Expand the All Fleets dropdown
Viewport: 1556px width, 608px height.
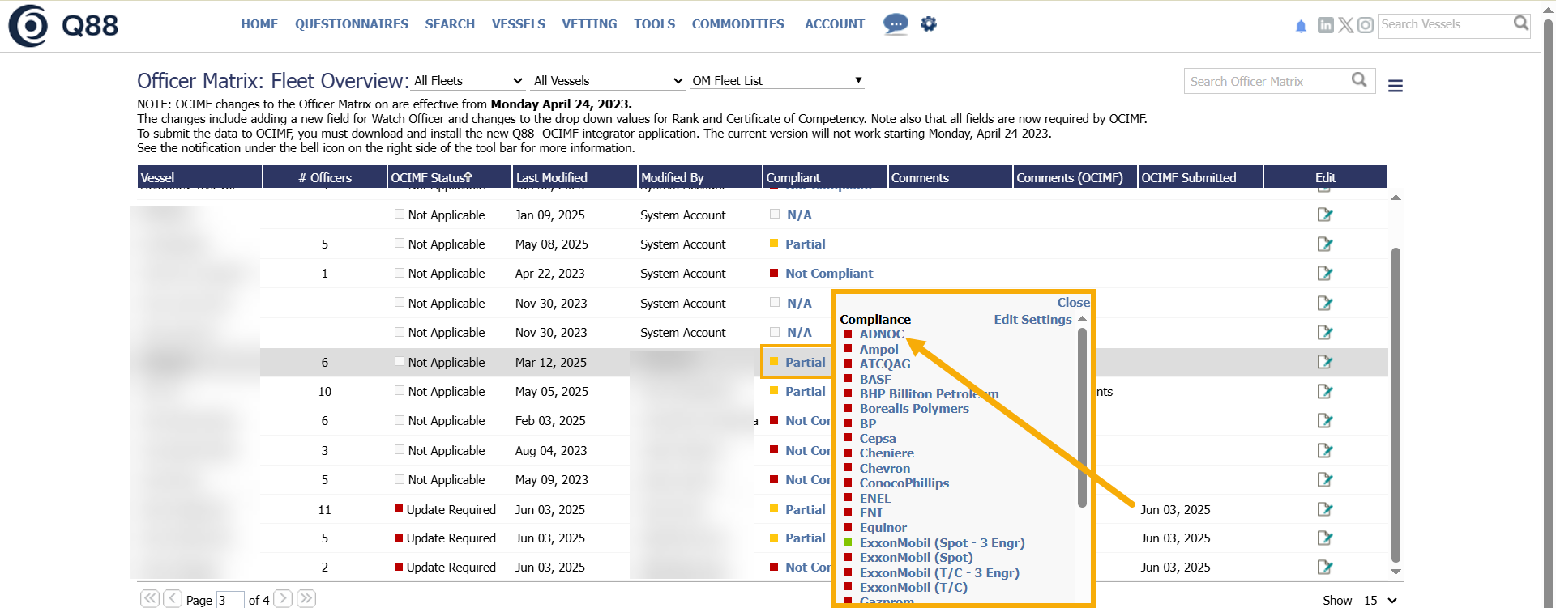(x=468, y=81)
